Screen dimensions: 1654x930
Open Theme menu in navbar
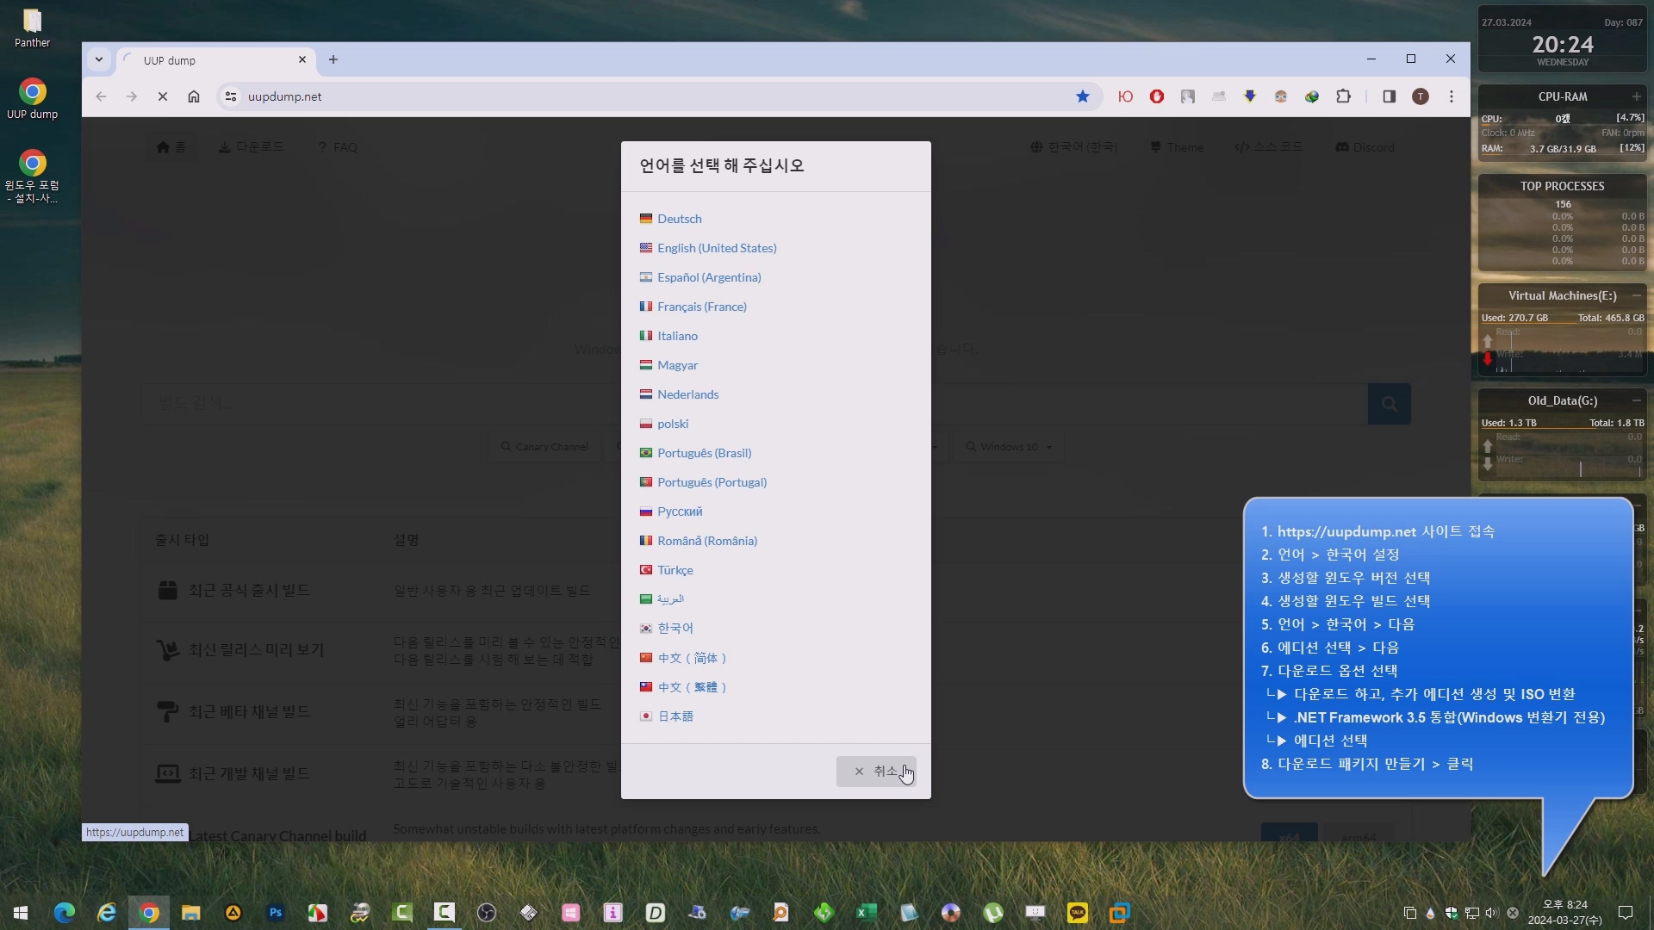point(1177,147)
